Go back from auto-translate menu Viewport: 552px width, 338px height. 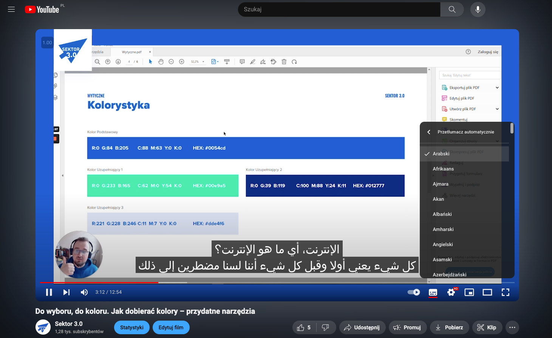[x=429, y=132]
